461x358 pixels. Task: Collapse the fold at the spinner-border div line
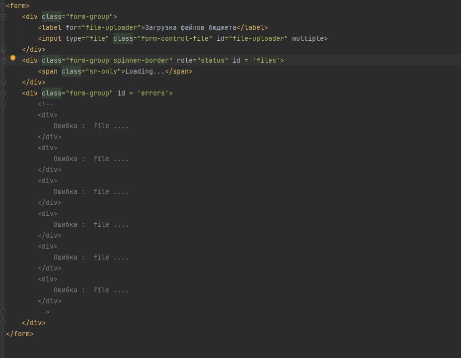(x=3, y=61)
